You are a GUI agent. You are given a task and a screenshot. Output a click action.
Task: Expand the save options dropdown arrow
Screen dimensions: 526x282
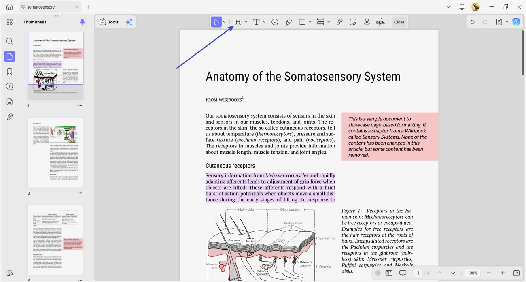[x=507, y=22]
